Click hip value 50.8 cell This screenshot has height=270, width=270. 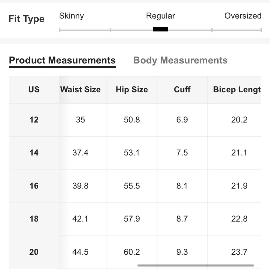pyautogui.click(x=132, y=120)
